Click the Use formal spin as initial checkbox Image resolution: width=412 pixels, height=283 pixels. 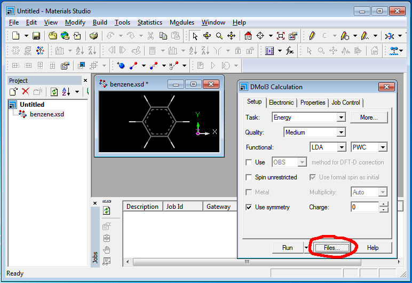313,177
